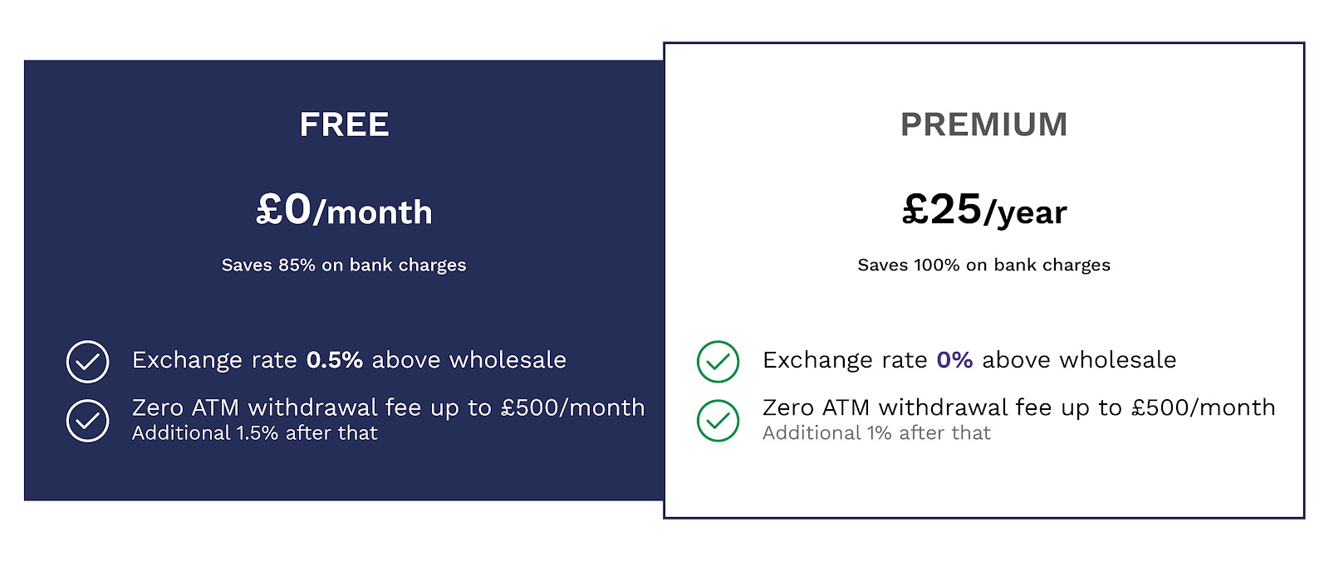Screen dimensions: 1329x561
Task: Click 'Exchange rate 0.5% above wholesale' text
Action: point(349,360)
